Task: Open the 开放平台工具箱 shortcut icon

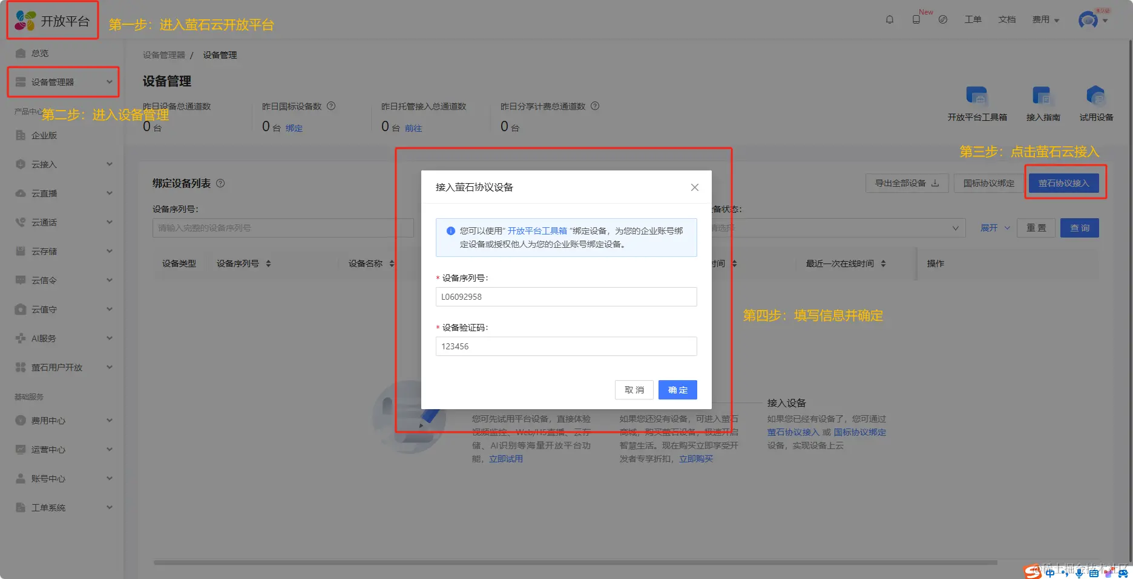Action: 977,96
